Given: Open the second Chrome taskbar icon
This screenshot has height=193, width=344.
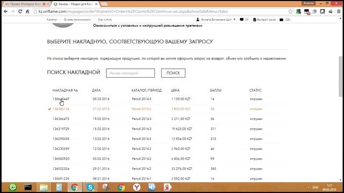Looking at the screenshot, I should click(x=121, y=187).
